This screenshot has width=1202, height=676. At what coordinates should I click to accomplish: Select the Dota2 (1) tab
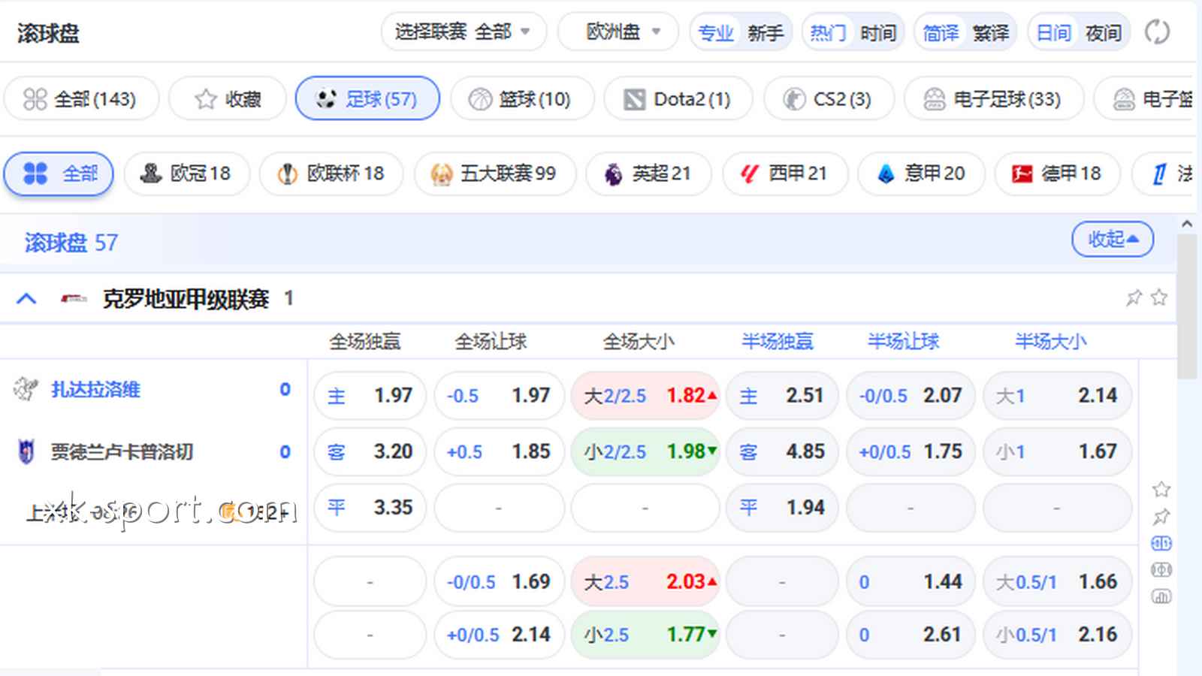(678, 98)
